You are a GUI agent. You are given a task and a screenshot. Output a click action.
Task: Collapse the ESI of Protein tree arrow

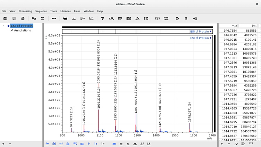(3, 26)
